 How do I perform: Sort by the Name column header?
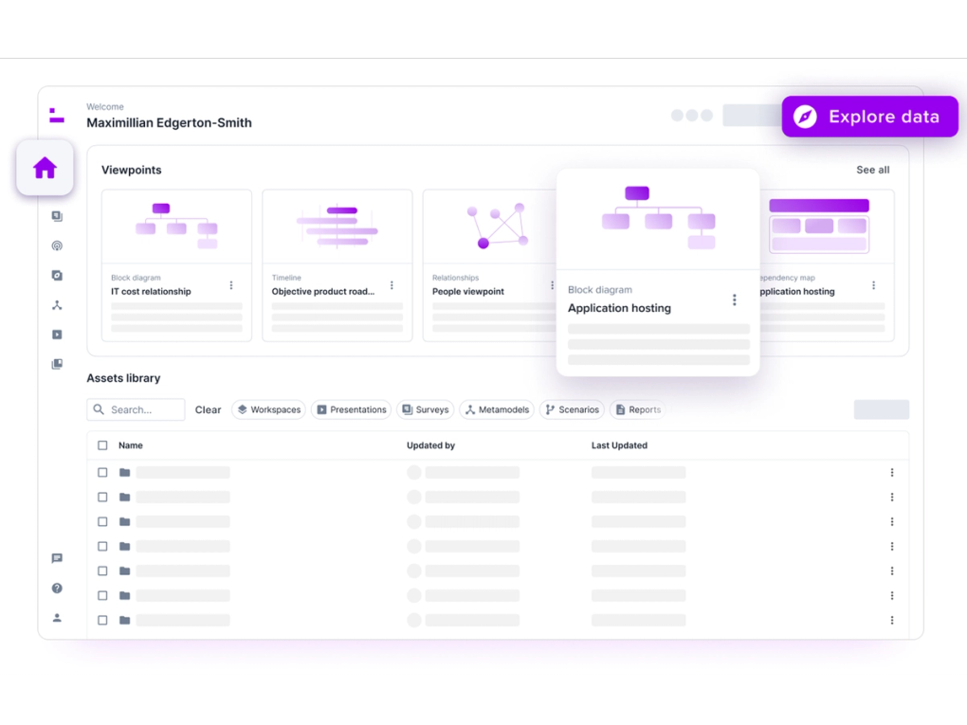[x=131, y=445]
